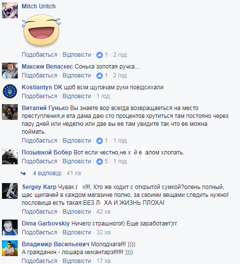Click the like thumb icon on Виталий Гунько comment
240x264 pixels.
[x=99, y=141]
